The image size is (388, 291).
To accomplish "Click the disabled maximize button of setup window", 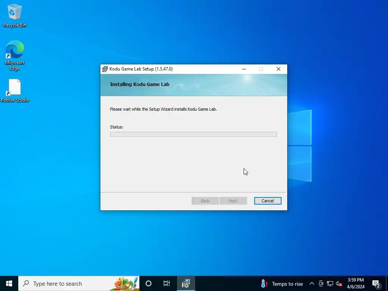I will point(261,69).
